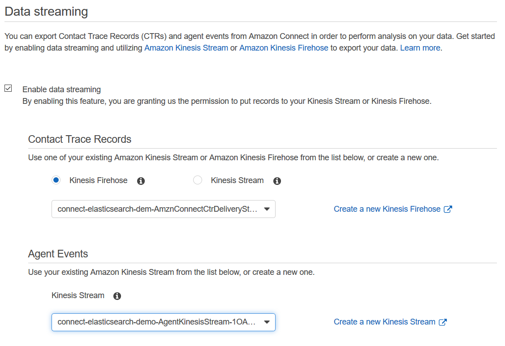Click the Agent Events heading
This screenshot has height=346, width=505.
point(58,254)
